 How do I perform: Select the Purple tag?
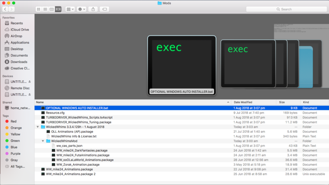pyautogui.click(x=15, y=153)
